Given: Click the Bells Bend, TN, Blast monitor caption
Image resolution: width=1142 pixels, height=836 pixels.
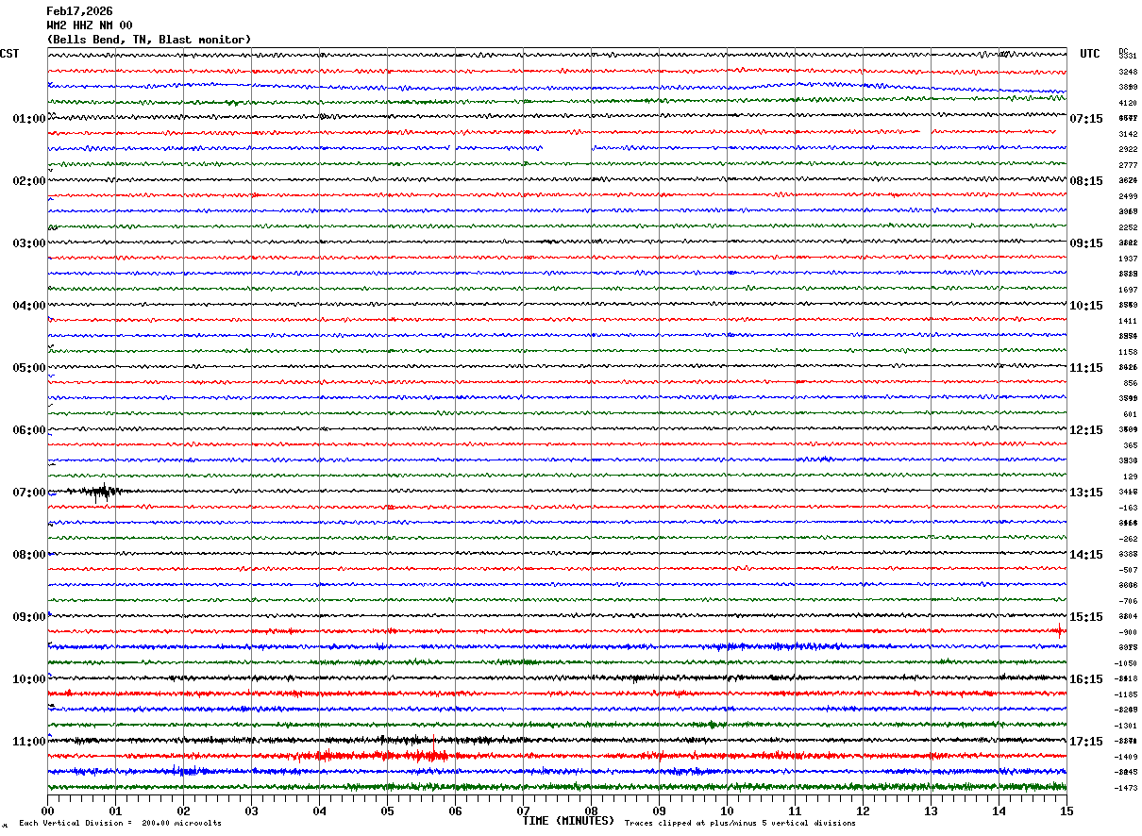Looking at the screenshot, I should [x=149, y=40].
